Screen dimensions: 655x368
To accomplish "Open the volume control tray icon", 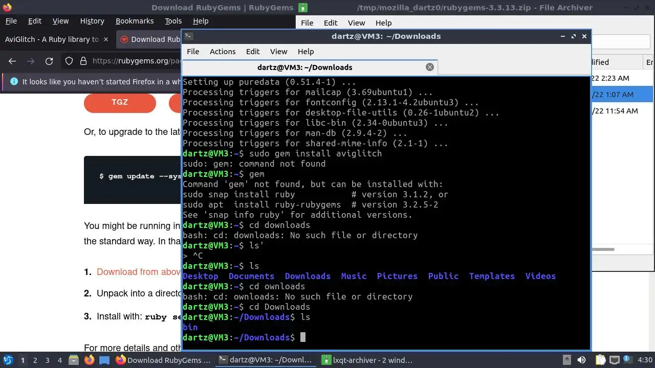I will click(x=581, y=360).
